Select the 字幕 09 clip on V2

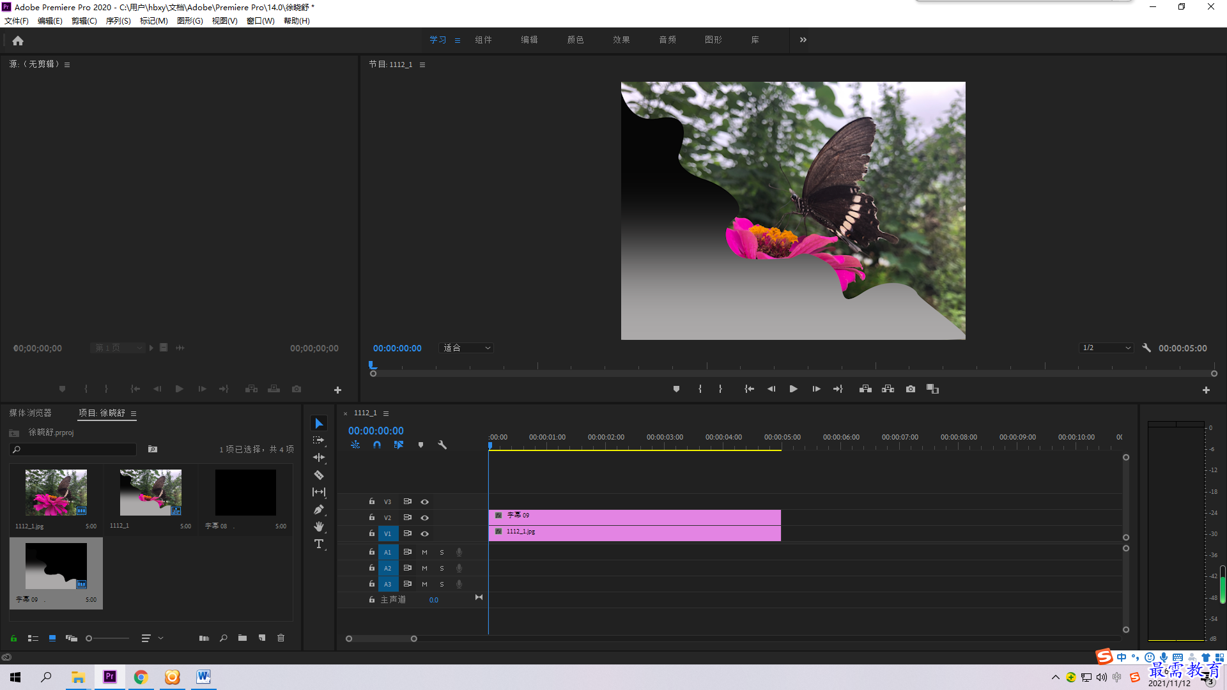point(635,517)
